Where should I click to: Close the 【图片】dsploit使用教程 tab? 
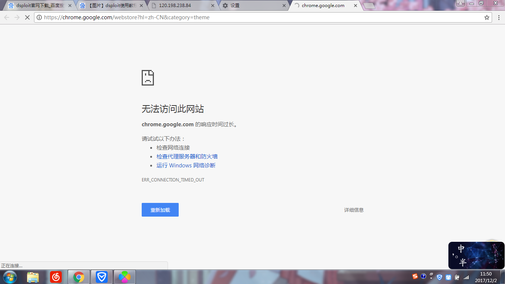tap(141, 6)
